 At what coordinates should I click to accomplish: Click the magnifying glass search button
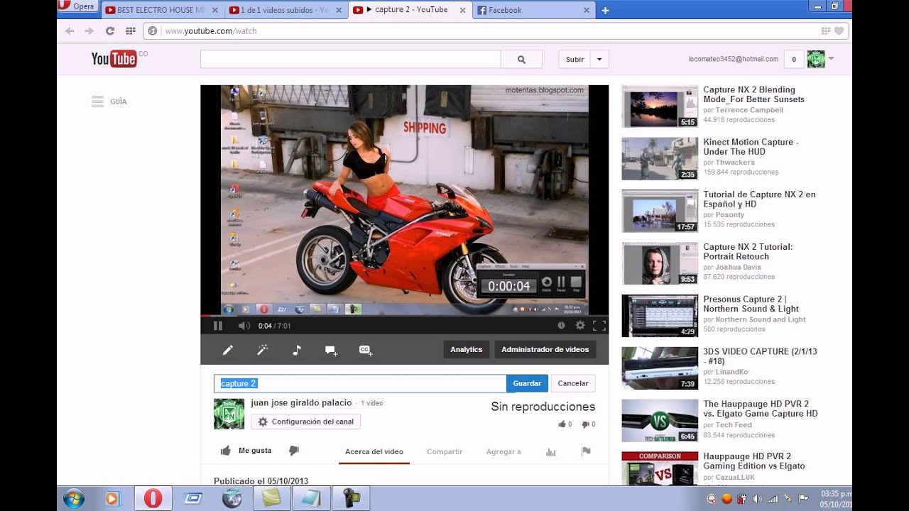[x=521, y=60]
